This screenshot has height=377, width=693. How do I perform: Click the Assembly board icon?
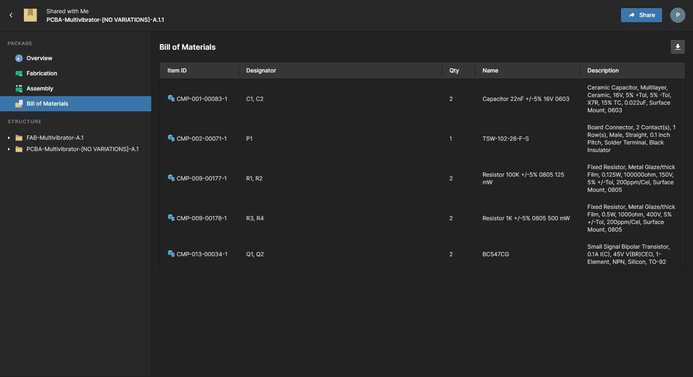tap(19, 89)
